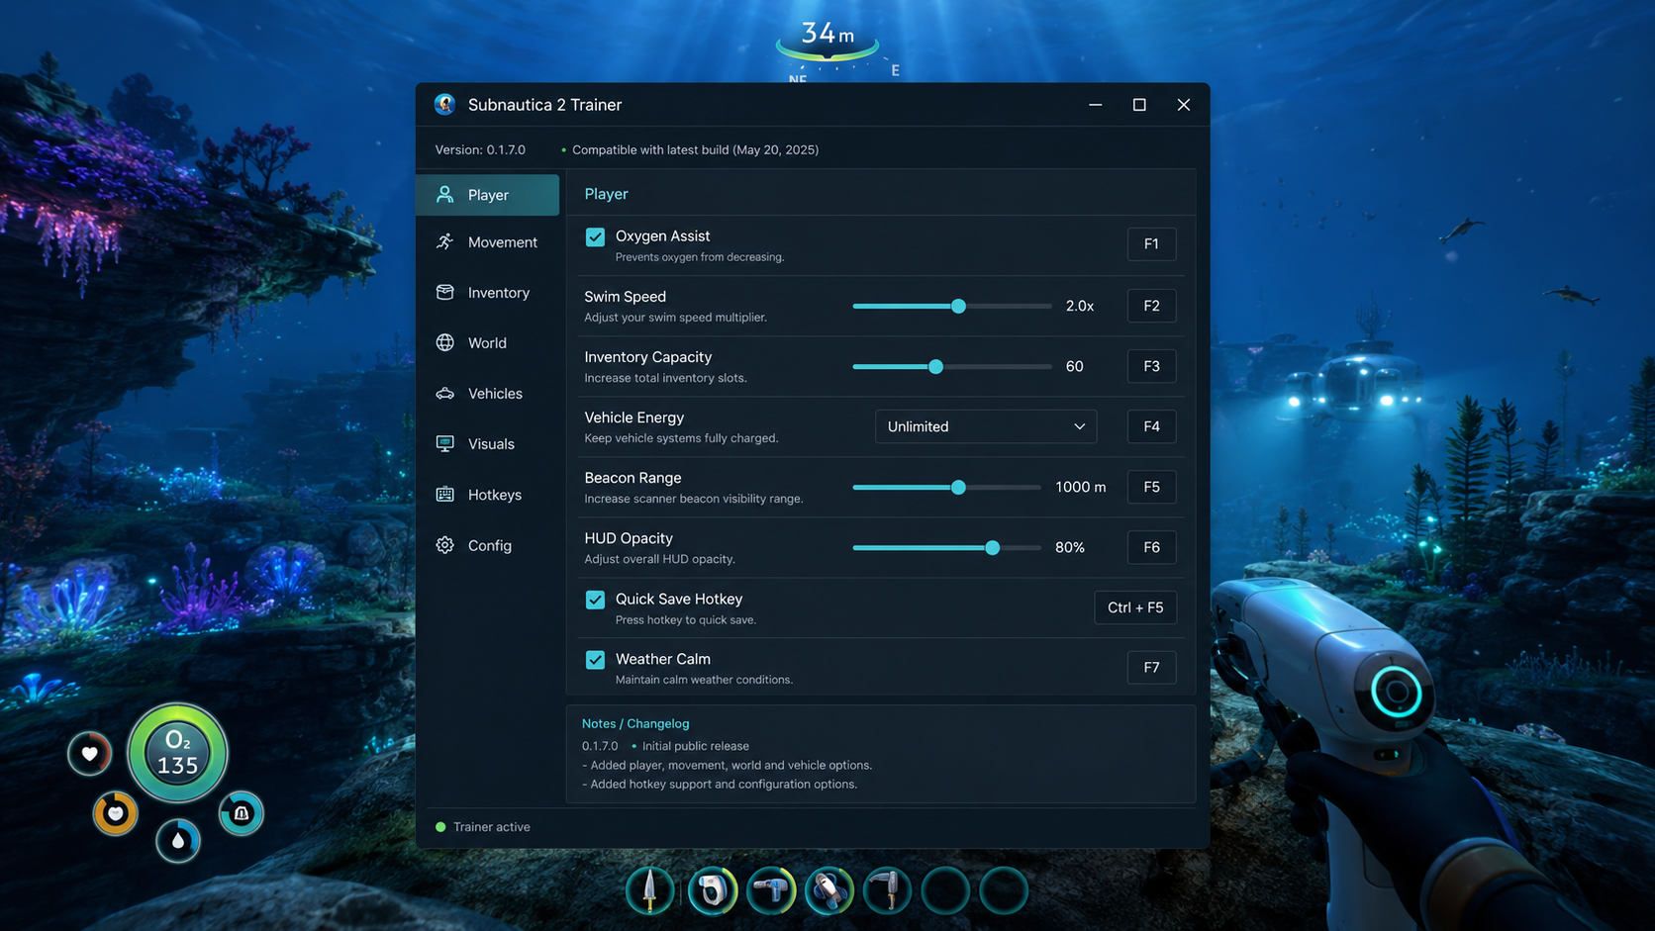Image resolution: width=1655 pixels, height=931 pixels.
Task: Click the Swim Speed slider handle
Action: tap(958, 306)
